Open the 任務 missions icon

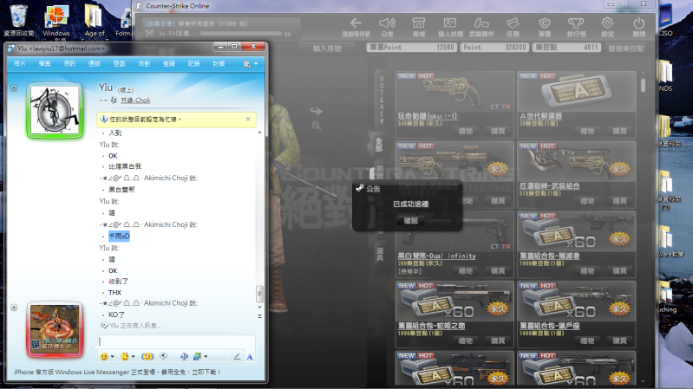pyautogui.click(x=513, y=27)
